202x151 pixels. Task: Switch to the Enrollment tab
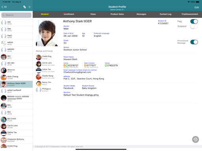pyautogui.click(x=69, y=14)
